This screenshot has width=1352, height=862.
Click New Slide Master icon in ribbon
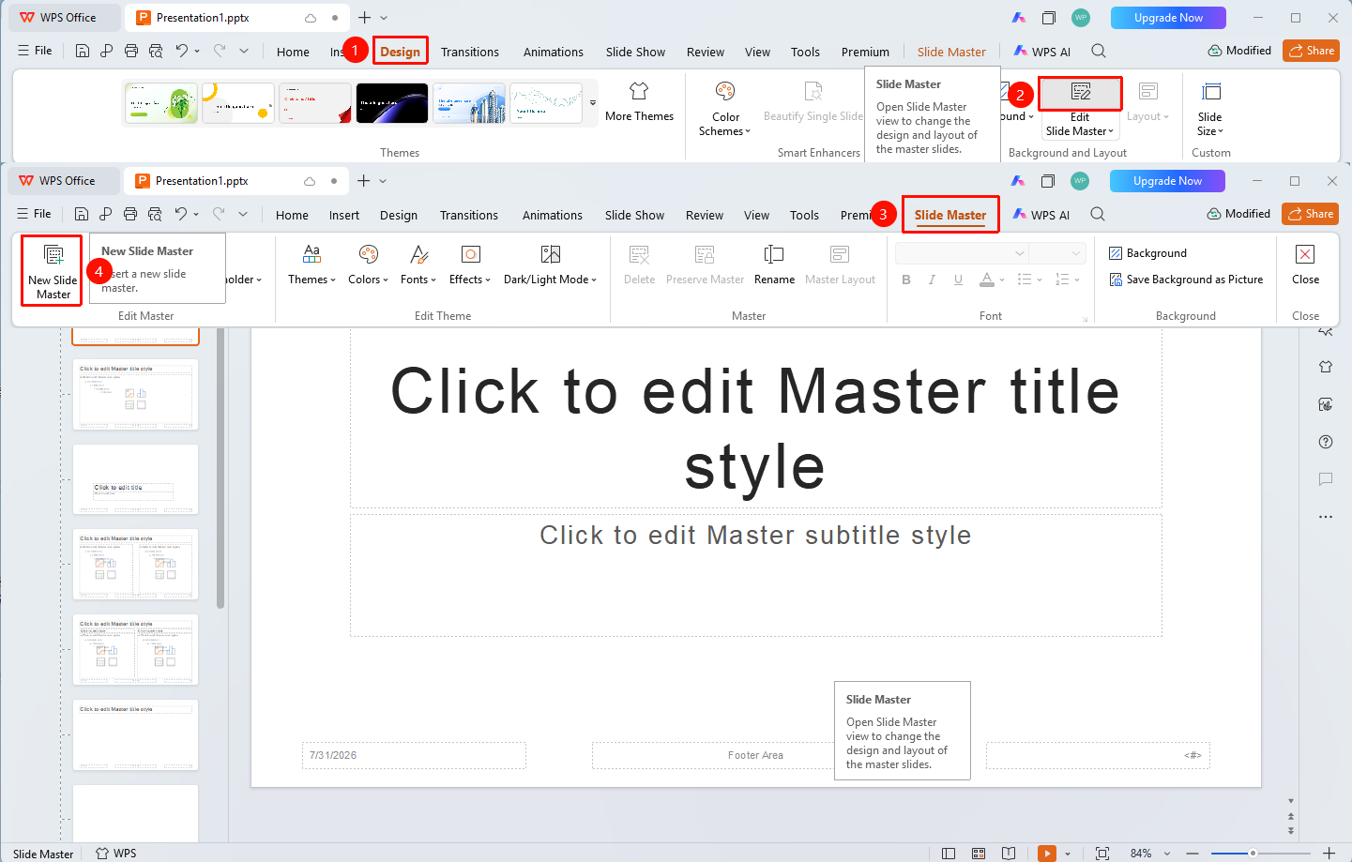click(53, 254)
